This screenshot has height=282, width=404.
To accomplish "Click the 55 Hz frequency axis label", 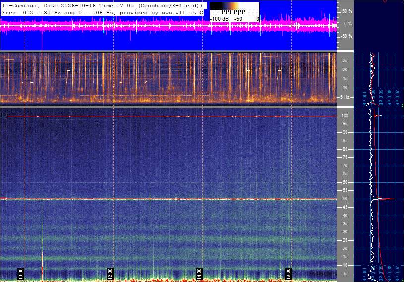I will (x=345, y=191).
